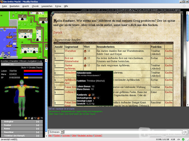Screen dimensions: 189x141
Task: Click the upper sailing boat on the map
Action: point(9,36)
